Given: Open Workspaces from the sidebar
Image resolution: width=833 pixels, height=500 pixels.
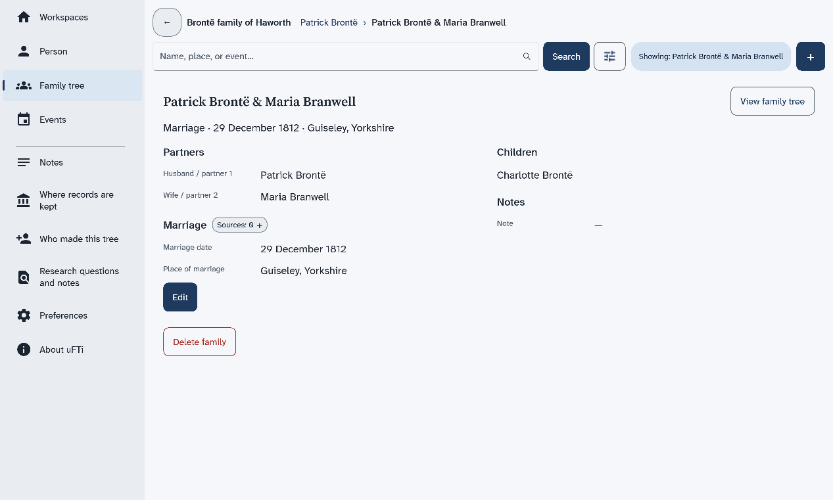Looking at the screenshot, I should (x=72, y=17).
